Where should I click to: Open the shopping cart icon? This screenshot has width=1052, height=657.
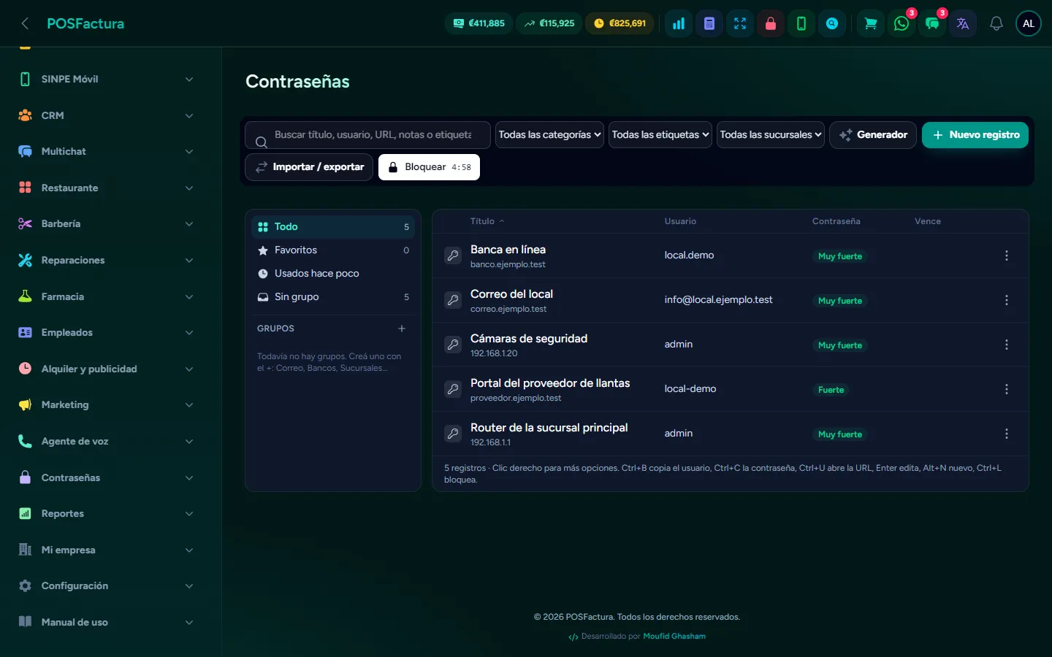tap(871, 23)
